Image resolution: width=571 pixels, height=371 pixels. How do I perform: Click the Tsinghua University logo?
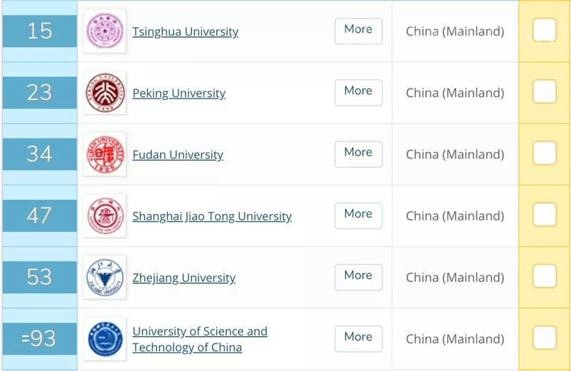tap(105, 31)
